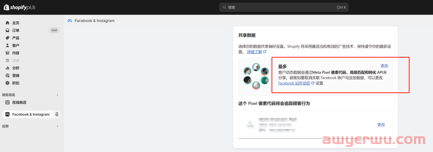
Task: Click the Pixel 像素代码 tracking heading
Action: click(274, 103)
